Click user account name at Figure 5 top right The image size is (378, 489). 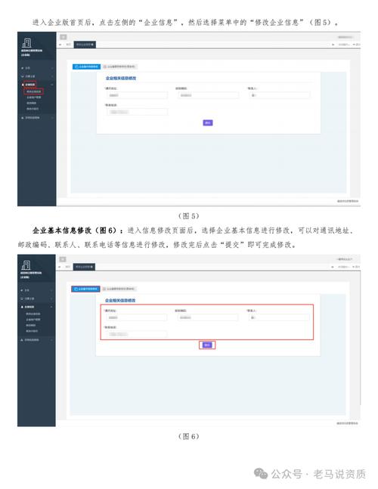pos(345,38)
